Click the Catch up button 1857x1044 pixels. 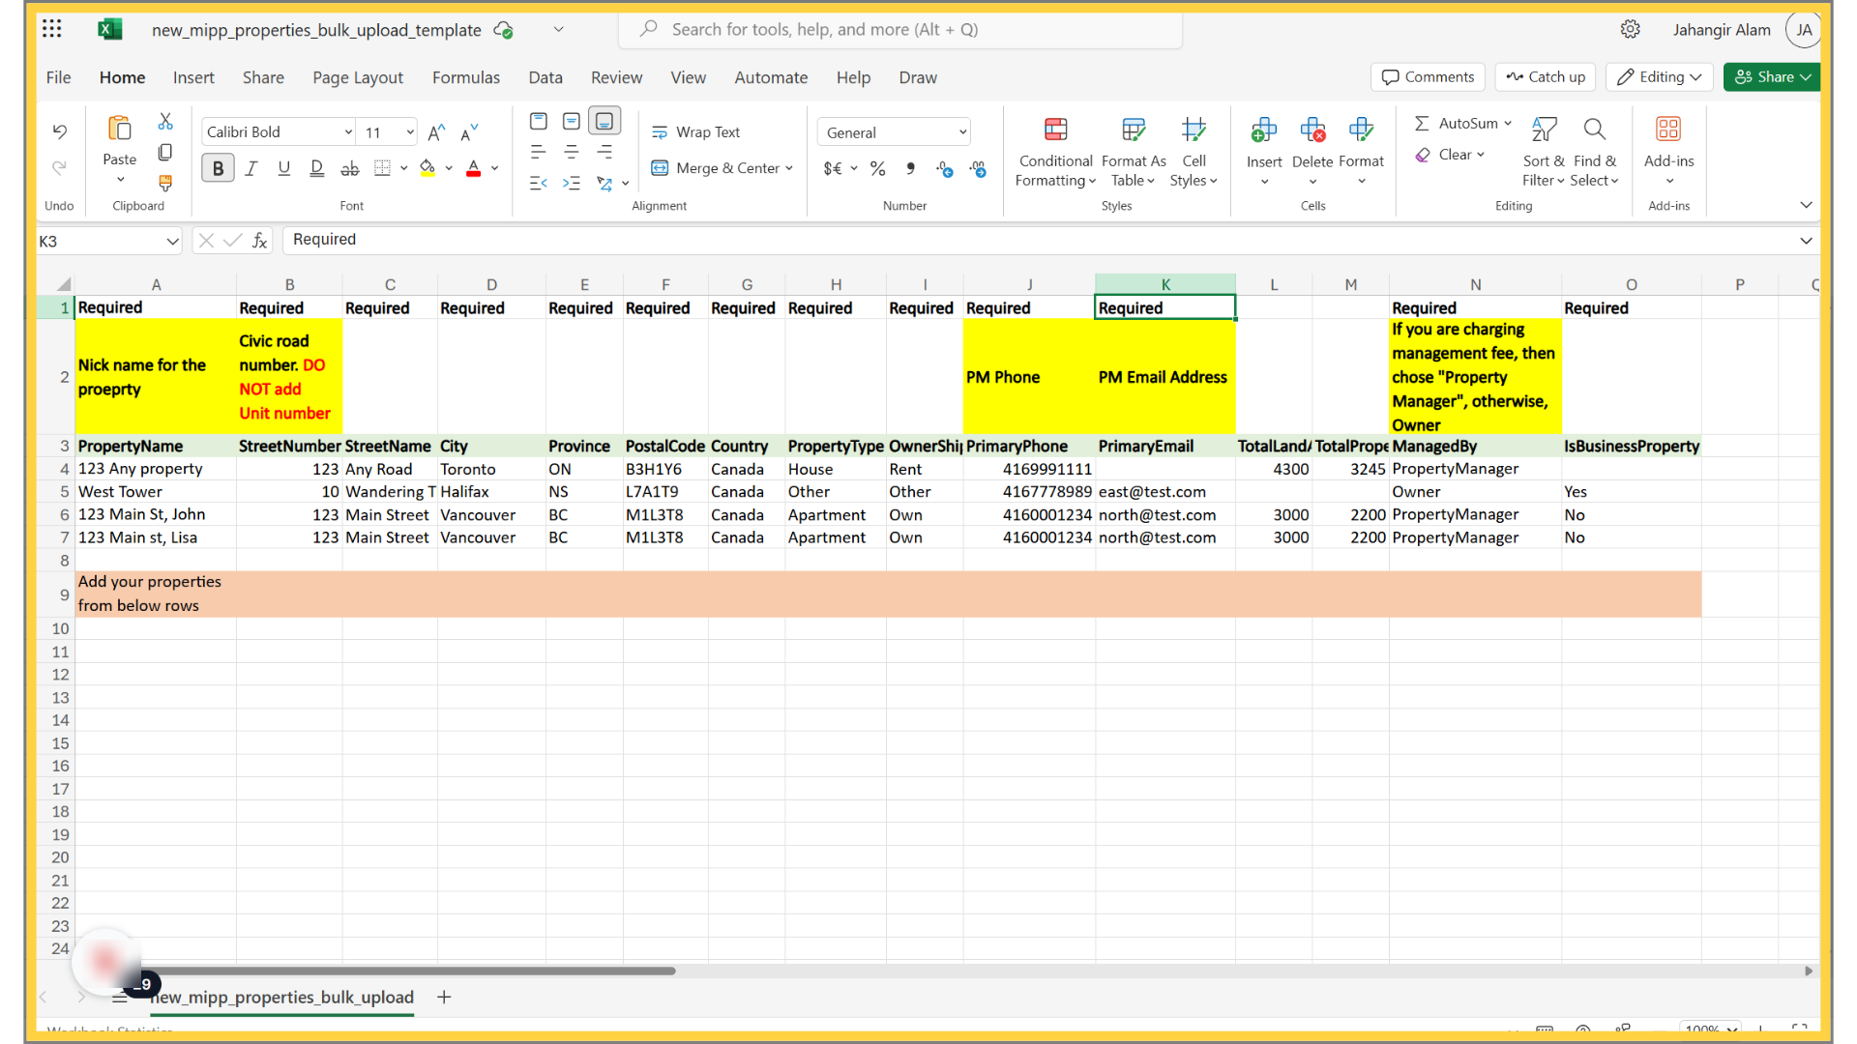(x=1546, y=77)
